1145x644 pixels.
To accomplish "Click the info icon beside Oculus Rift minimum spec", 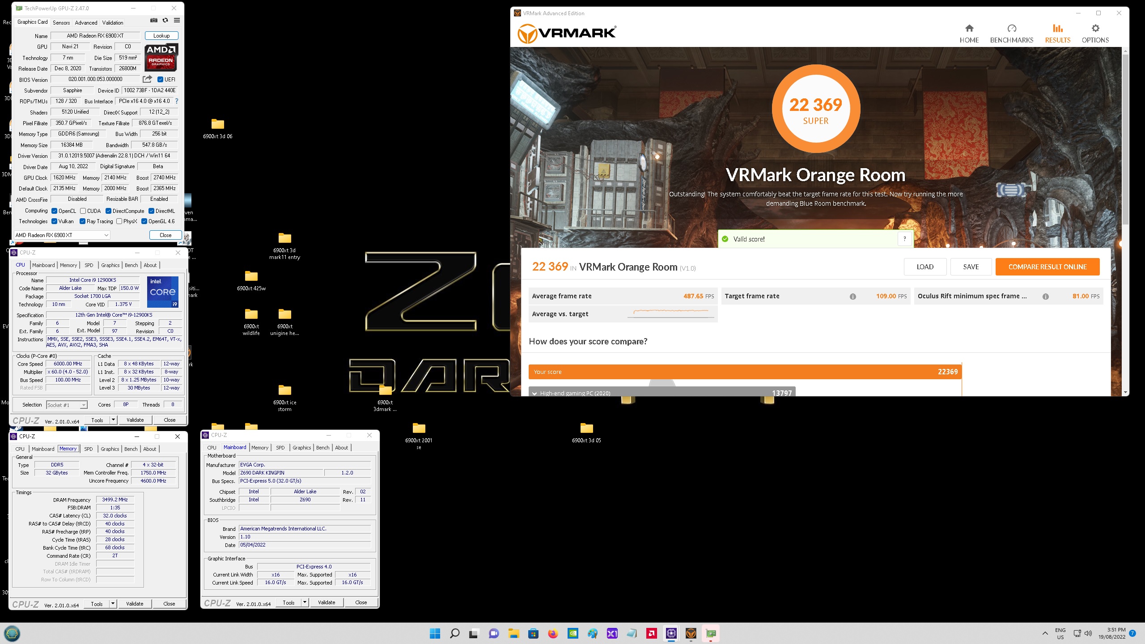I will coord(1045,297).
